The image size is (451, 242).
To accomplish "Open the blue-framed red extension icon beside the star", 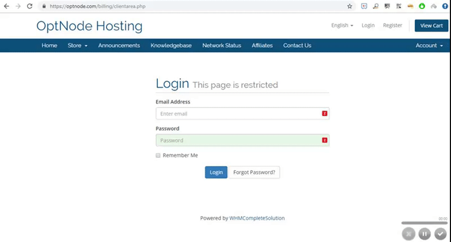I will 364,6.
